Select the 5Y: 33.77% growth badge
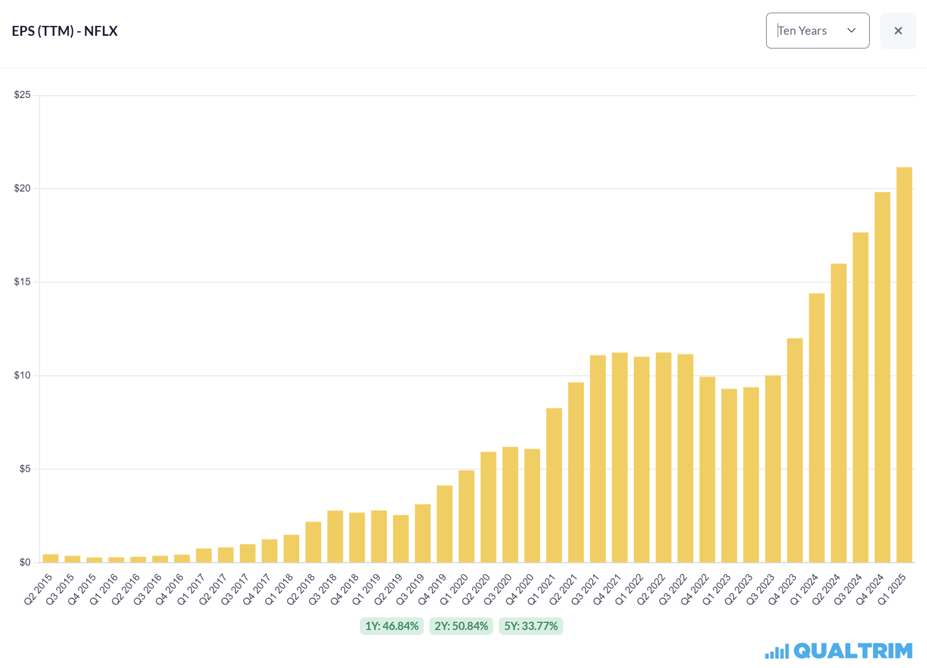This screenshot has width=927, height=668. pos(531,626)
